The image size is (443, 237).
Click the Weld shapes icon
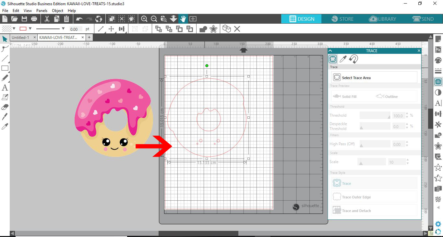point(203,29)
